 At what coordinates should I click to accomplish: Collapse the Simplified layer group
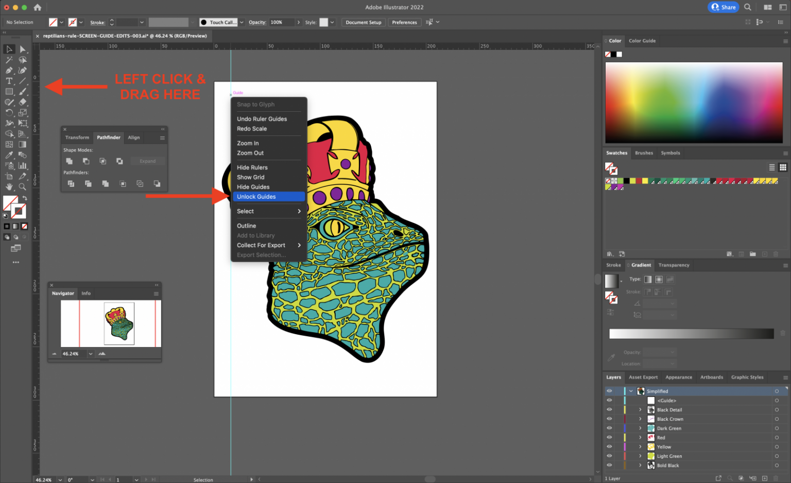click(631, 391)
